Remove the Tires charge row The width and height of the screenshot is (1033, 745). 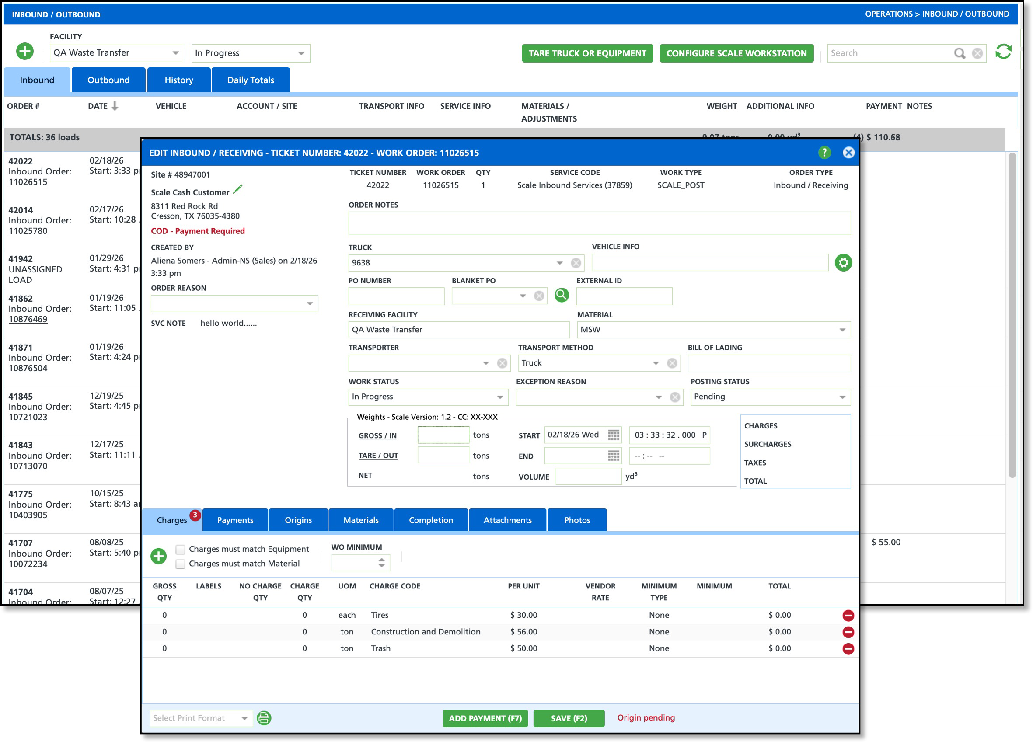[848, 616]
